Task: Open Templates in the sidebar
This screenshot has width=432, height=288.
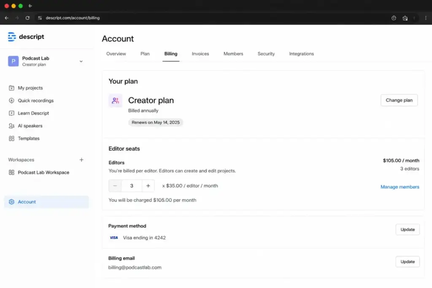Action: (x=24, y=138)
